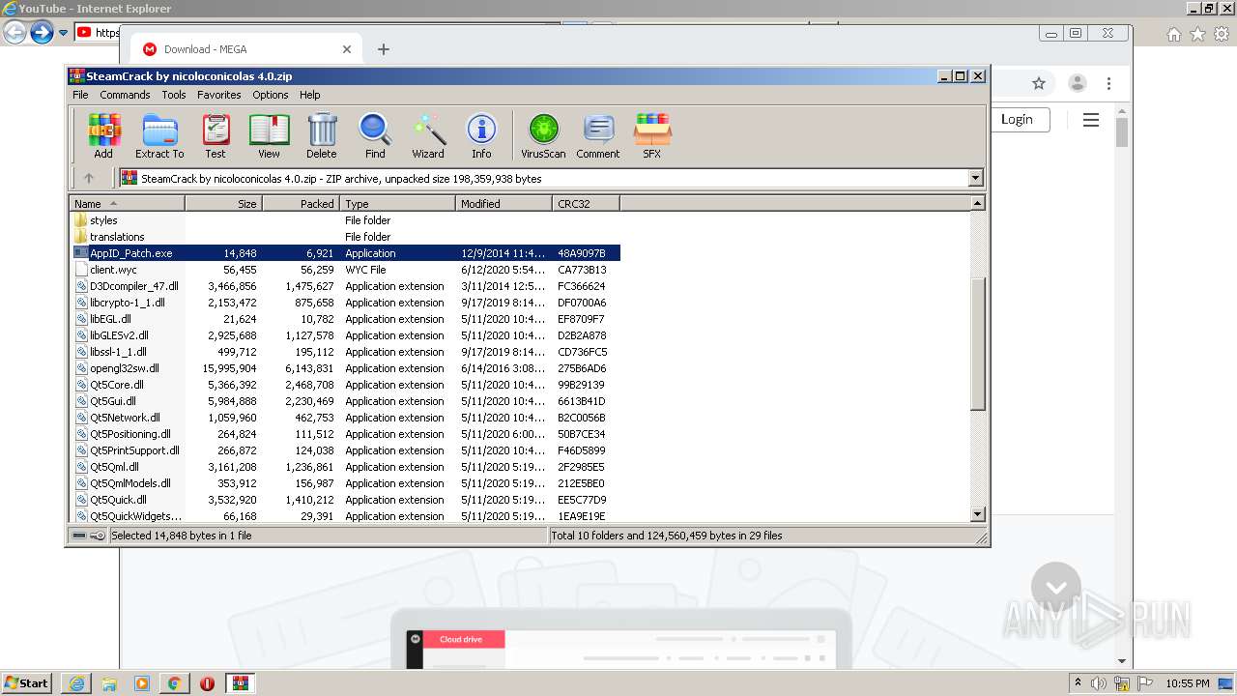The width and height of the screenshot is (1237, 696).
Task: Click the Delete trash can icon
Action: 322,135
